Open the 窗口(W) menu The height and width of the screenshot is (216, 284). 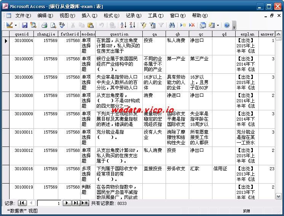pos(178,16)
